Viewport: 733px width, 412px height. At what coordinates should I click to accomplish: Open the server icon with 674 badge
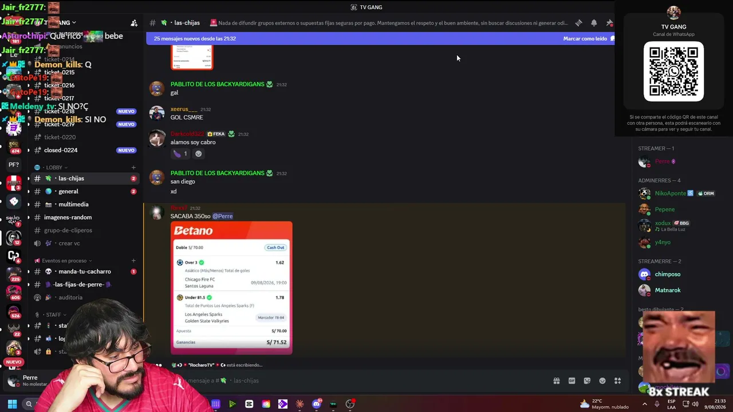(14, 146)
